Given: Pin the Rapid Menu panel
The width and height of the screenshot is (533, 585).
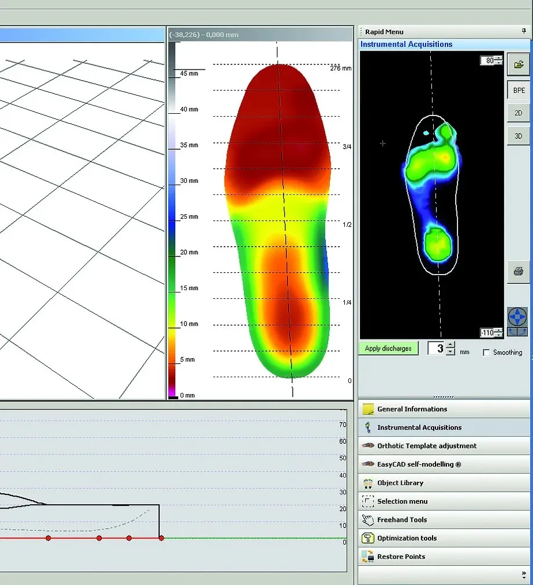Looking at the screenshot, I should [x=524, y=31].
